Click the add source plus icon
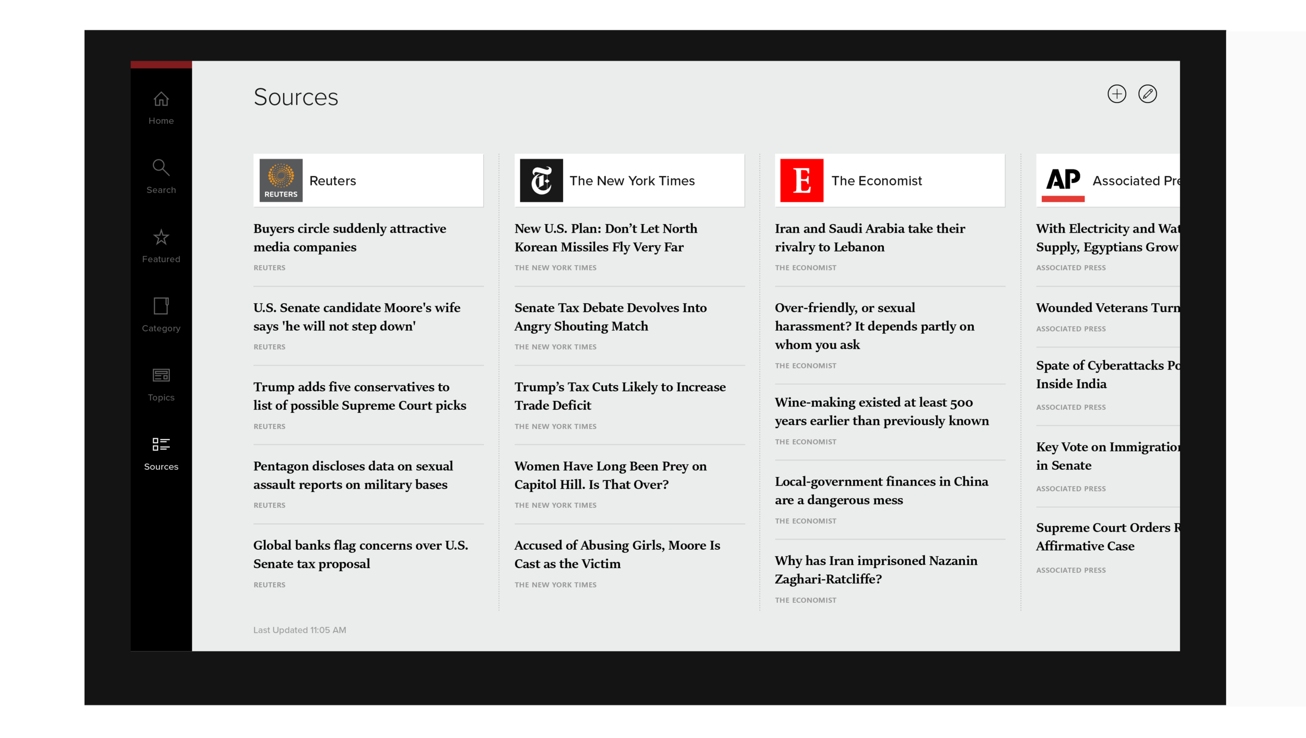 tap(1116, 94)
